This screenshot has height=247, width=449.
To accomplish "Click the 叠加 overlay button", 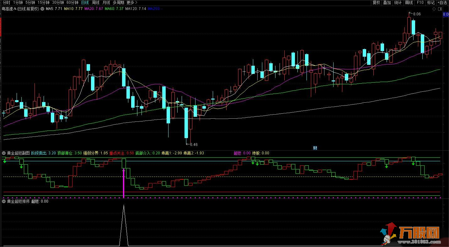I will 387,3.
